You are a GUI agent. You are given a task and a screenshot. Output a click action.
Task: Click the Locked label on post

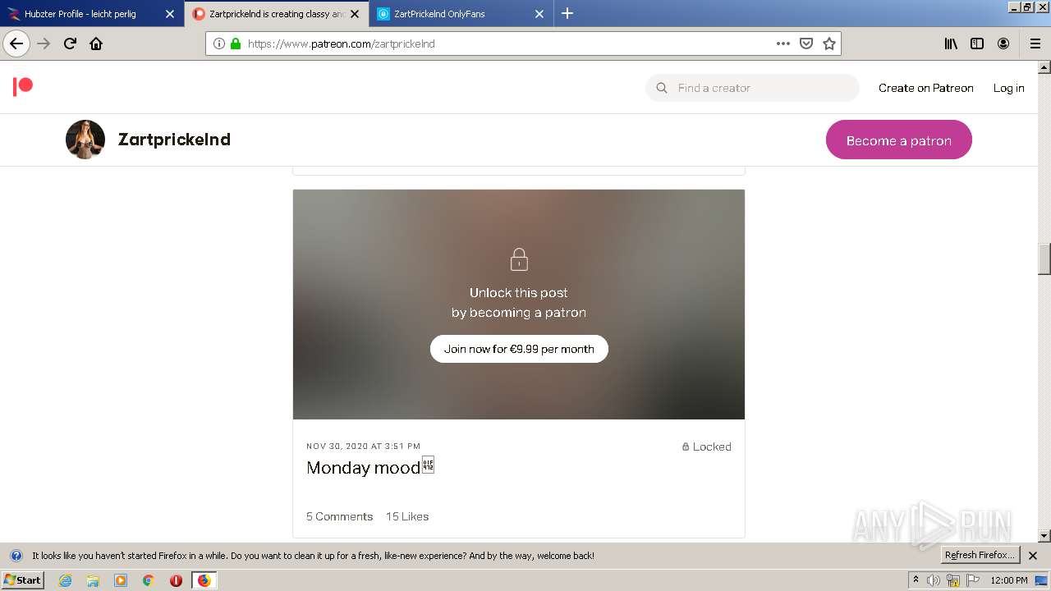tap(706, 447)
